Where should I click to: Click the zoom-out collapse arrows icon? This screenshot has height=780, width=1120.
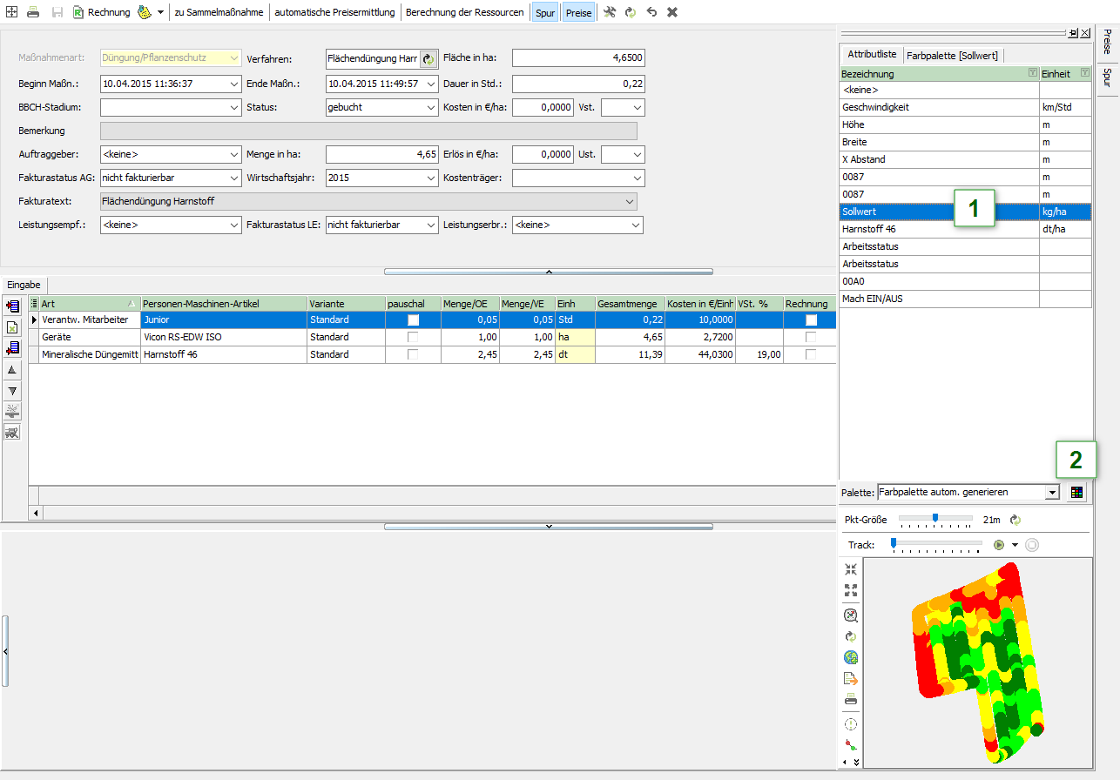point(851,569)
